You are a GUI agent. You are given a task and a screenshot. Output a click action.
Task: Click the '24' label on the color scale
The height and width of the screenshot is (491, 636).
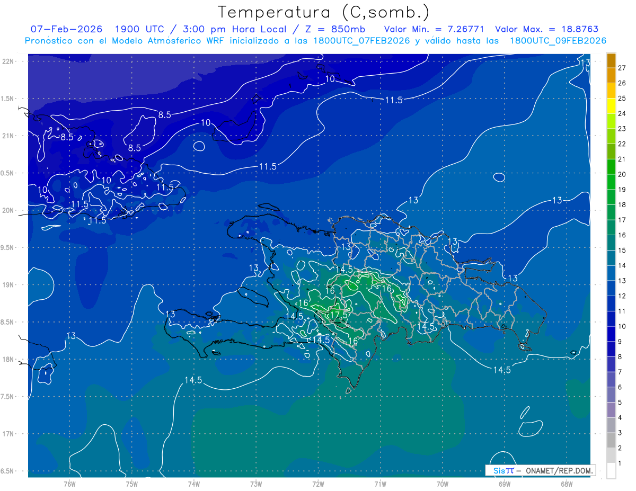[x=622, y=113]
